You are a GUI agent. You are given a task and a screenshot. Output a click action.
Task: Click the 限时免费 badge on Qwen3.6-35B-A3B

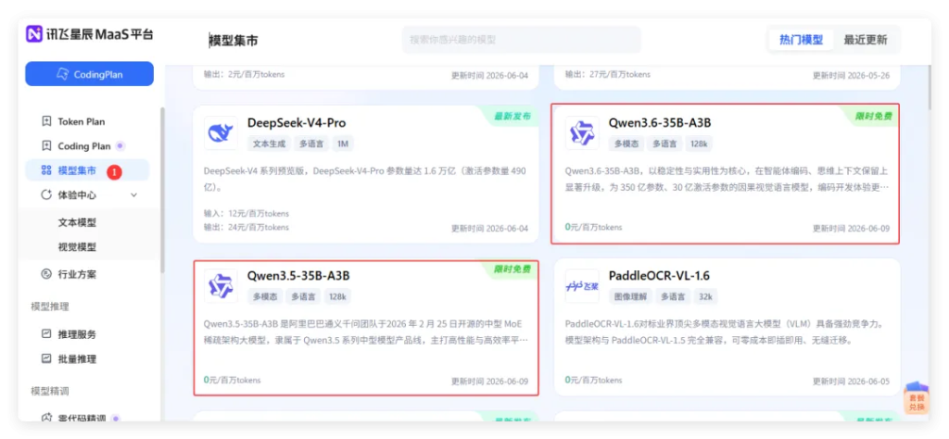873,117
